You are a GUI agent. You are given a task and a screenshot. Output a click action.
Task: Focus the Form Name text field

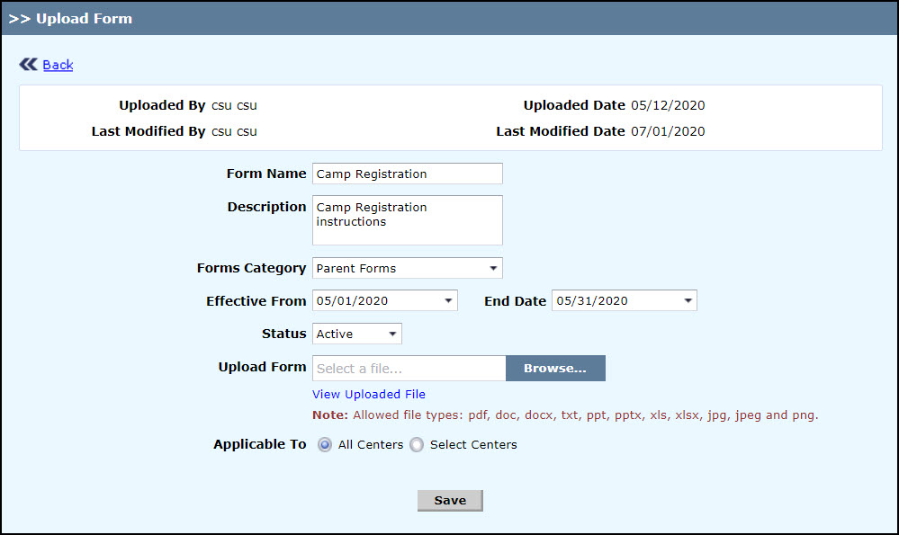tap(407, 174)
